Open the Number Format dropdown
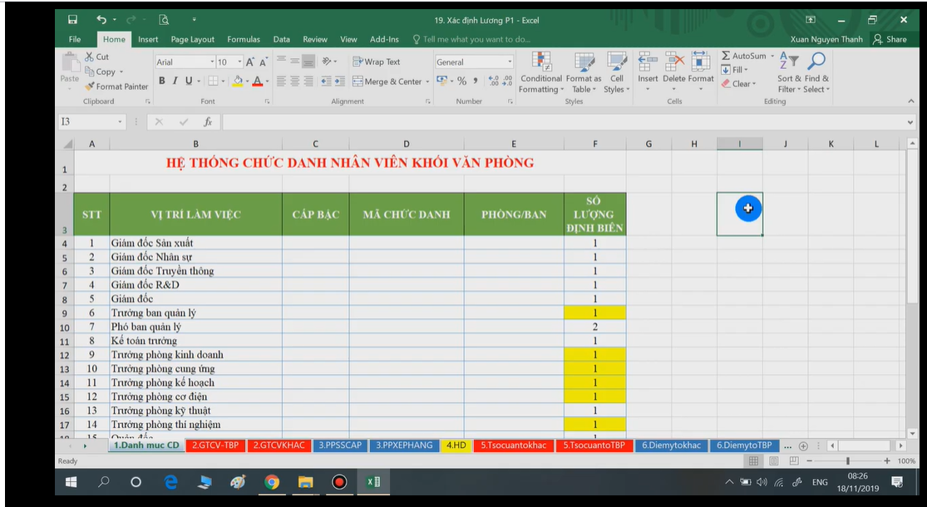Image resolution: width=927 pixels, height=507 pixels. coord(510,62)
